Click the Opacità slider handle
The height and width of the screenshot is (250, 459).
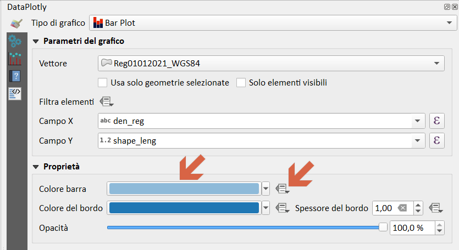coord(383,228)
